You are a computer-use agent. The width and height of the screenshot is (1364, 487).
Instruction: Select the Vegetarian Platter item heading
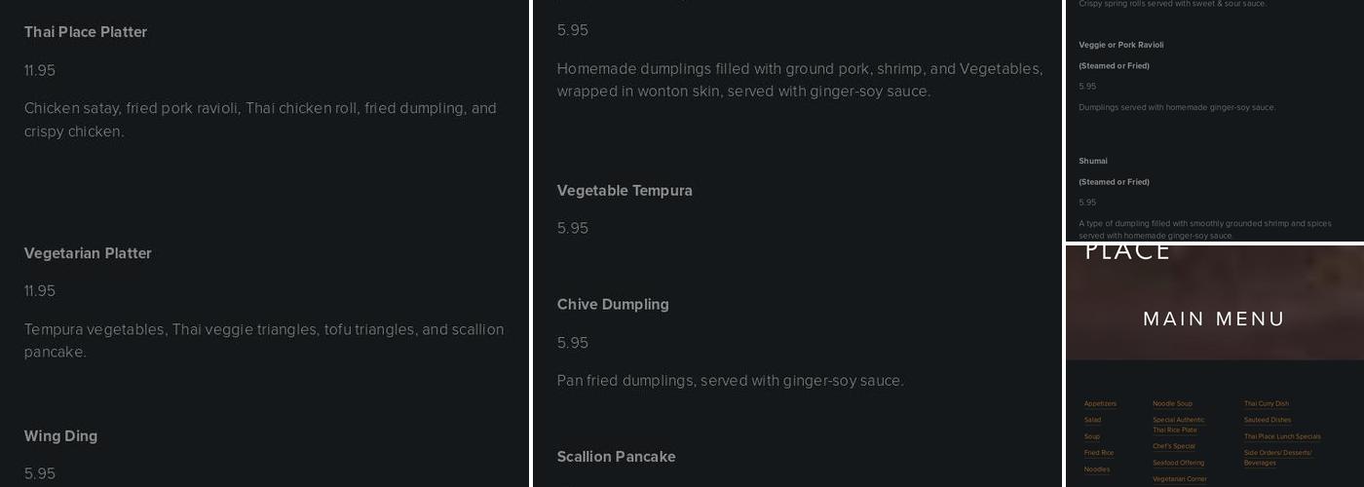pyautogui.click(x=88, y=253)
